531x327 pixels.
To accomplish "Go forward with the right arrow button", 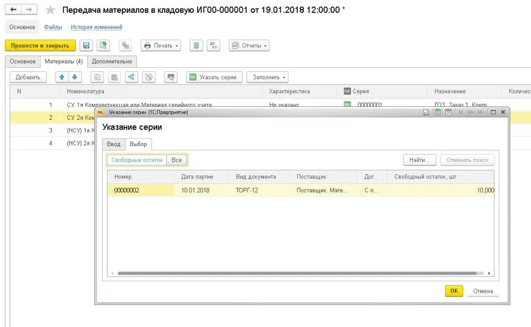I will point(29,10).
